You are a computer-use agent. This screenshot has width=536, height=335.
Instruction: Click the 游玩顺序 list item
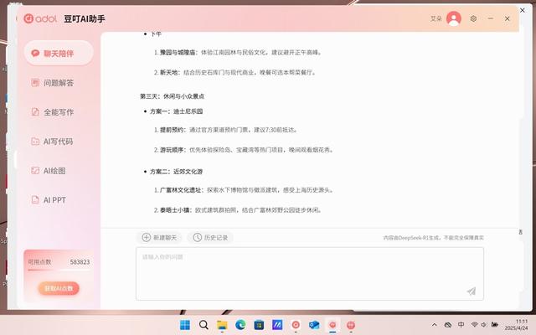coord(244,150)
